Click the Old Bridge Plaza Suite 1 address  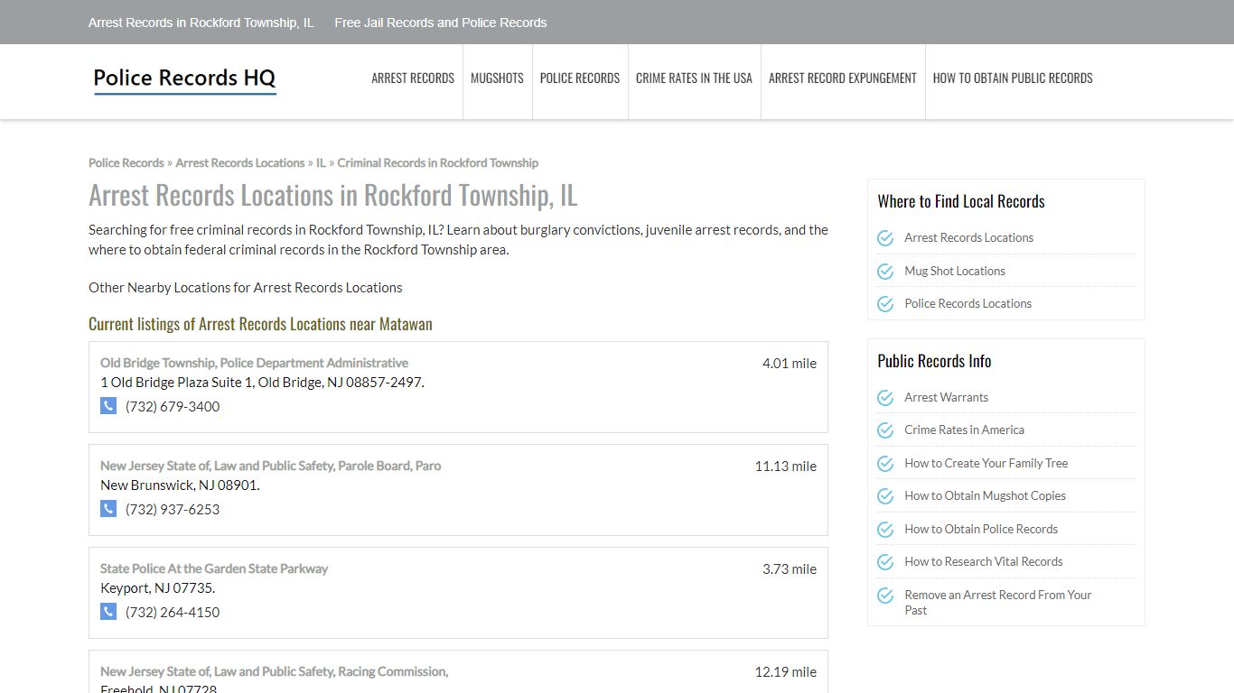pyautogui.click(x=262, y=383)
